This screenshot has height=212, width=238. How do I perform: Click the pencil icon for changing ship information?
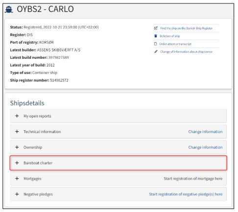tap(156, 51)
